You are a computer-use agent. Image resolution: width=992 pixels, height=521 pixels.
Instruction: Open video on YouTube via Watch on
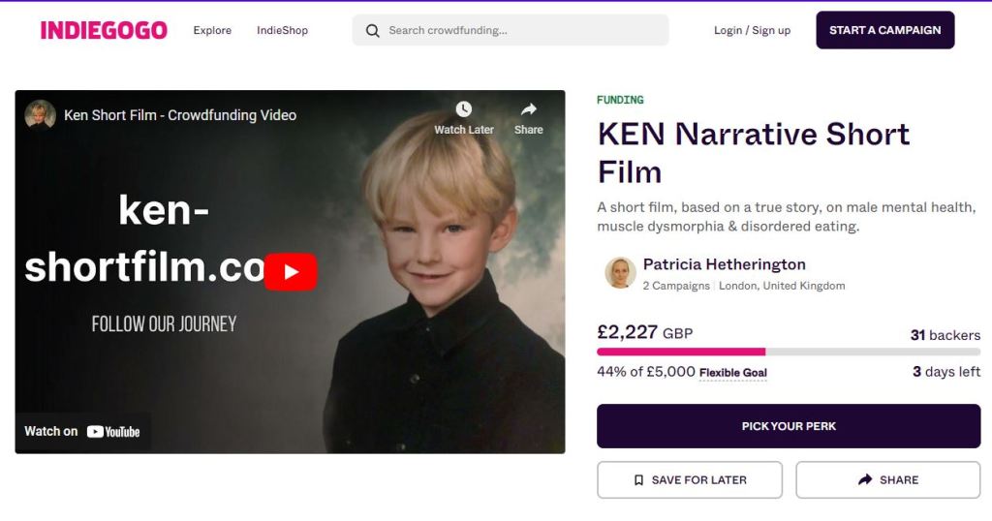[x=83, y=432]
